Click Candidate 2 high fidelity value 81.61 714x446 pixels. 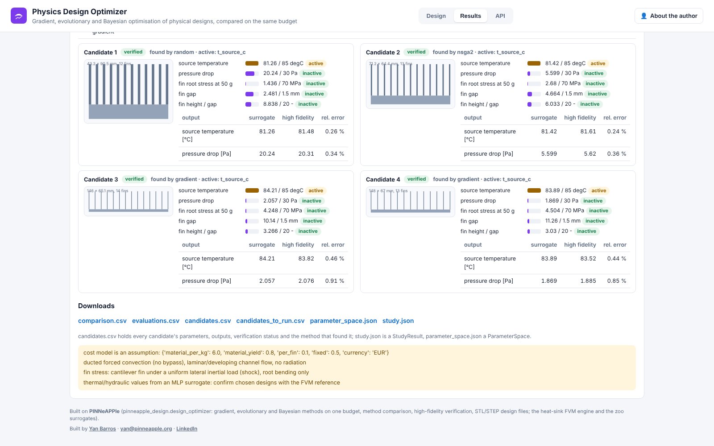(588, 132)
